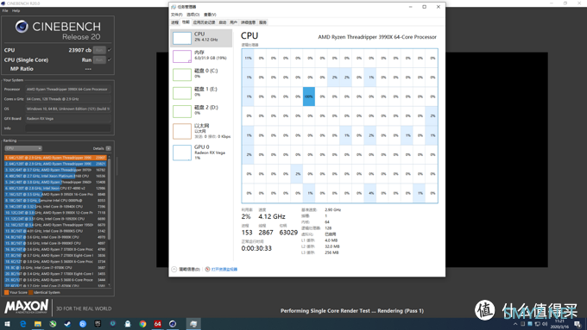
Task: Open the notification center in the system tray
Action: coord(577,324)
